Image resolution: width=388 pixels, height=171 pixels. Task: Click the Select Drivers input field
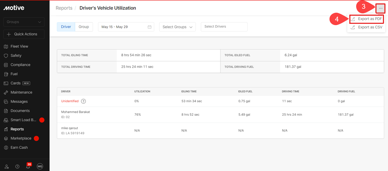pos(224,27)
